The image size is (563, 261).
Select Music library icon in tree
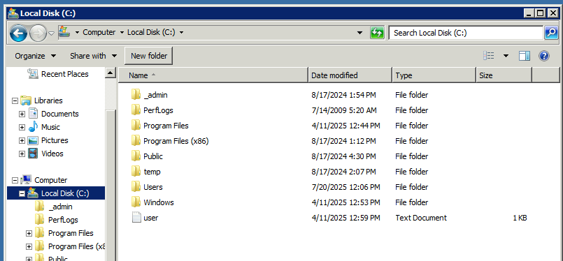point(33,126)
